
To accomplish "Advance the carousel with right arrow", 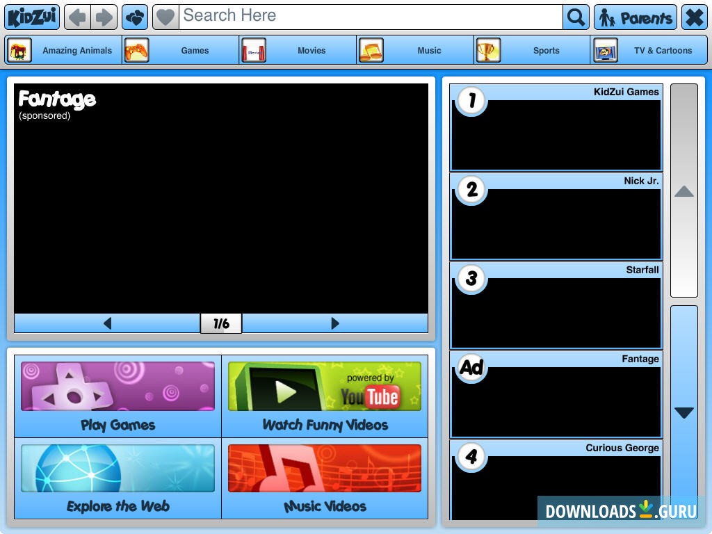I will tap(335, 323).
